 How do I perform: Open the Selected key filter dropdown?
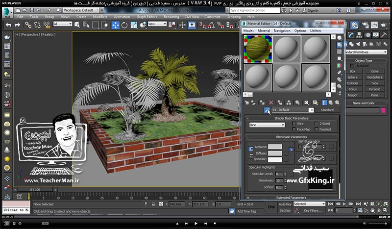(x=309, y=204)
